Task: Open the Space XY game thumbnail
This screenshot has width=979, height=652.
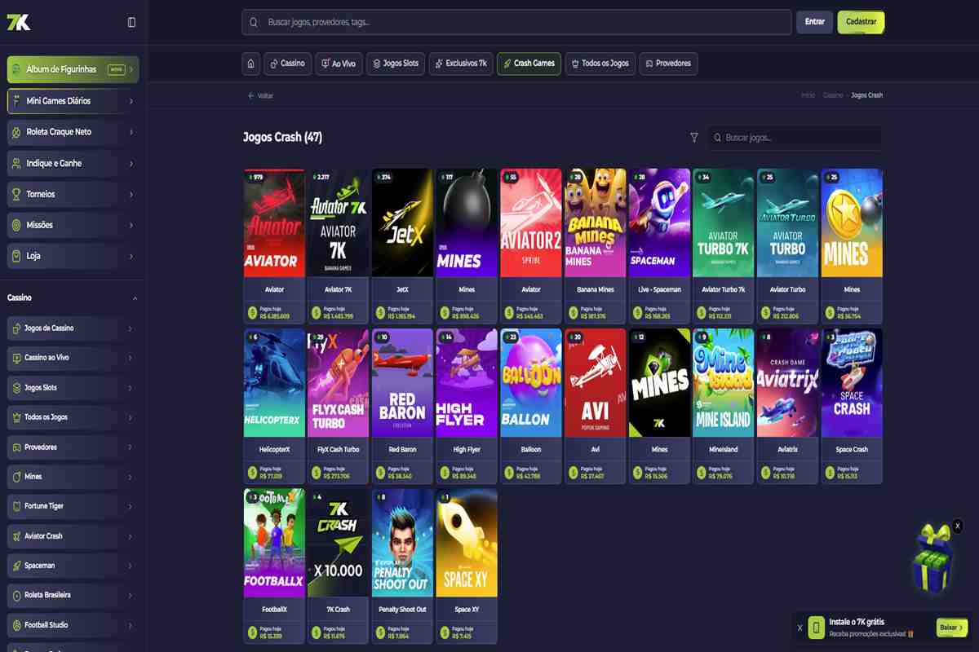Action: tap(467, 543)
